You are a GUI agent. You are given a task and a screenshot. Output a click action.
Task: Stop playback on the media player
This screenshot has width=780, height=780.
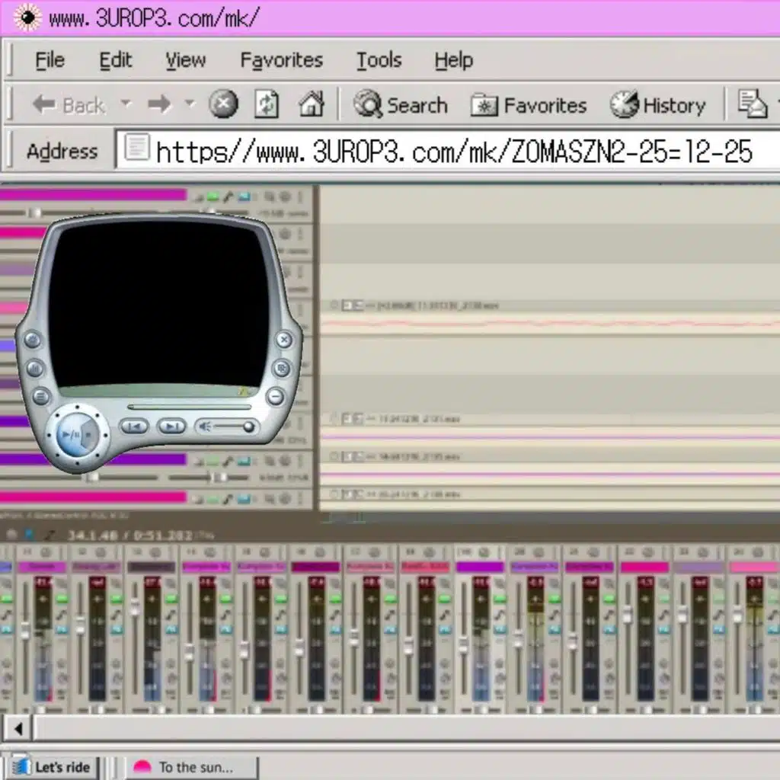pyautogui.click(x=90, y=435)
